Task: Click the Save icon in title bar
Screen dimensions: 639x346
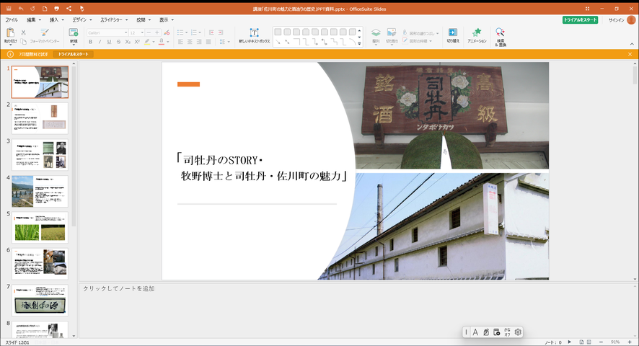Action: click(x=9, y=9)
